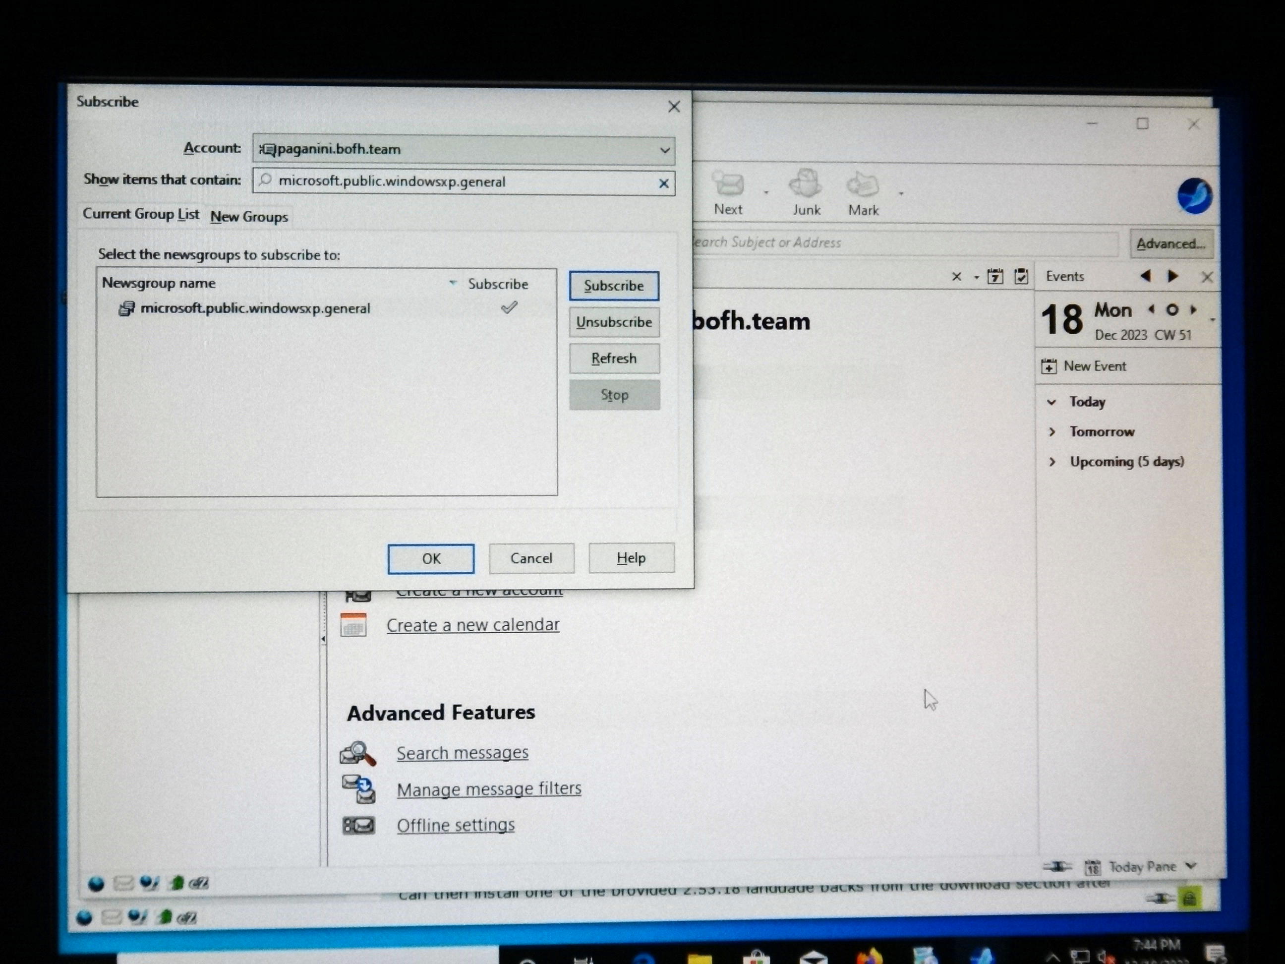This screenshot has width=1285, height=964.
Task: Click the Subscribe column header
Action: [x=498, y=284]
